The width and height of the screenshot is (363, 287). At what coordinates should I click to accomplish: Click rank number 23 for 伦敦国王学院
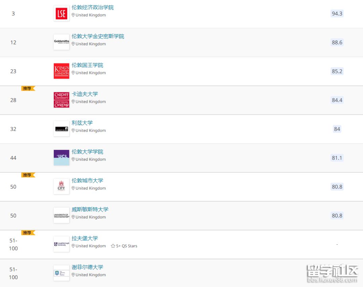pyautogui.click(x=13, y=71)
